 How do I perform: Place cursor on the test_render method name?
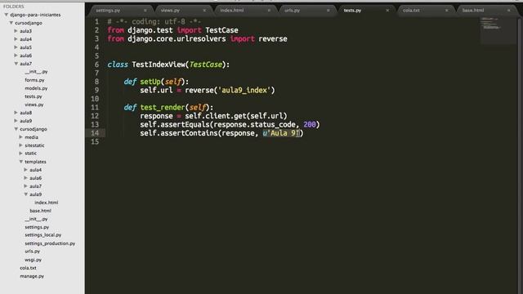163,107
